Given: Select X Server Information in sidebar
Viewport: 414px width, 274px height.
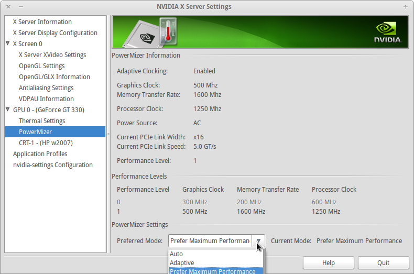Looking at the screenshot, I should tap(42, 21).
